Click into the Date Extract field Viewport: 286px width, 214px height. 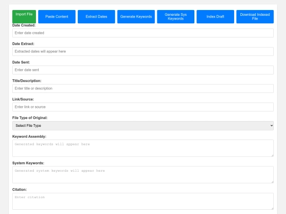(x=143, y=51)
